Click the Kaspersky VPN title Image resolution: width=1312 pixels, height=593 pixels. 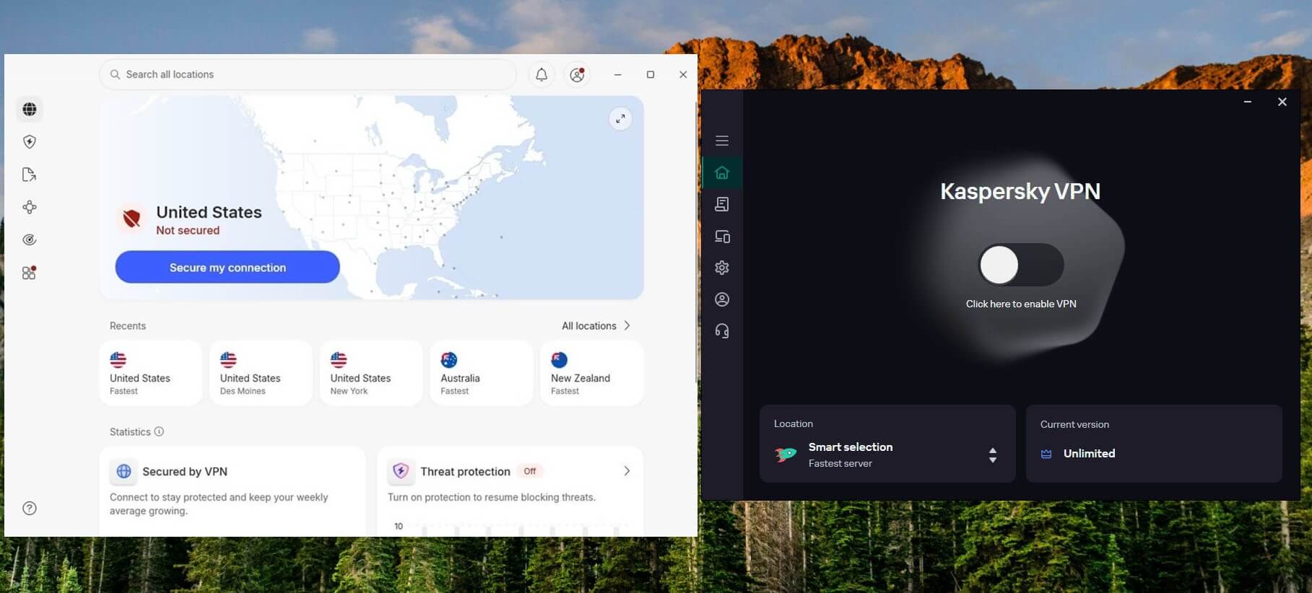1020,191
